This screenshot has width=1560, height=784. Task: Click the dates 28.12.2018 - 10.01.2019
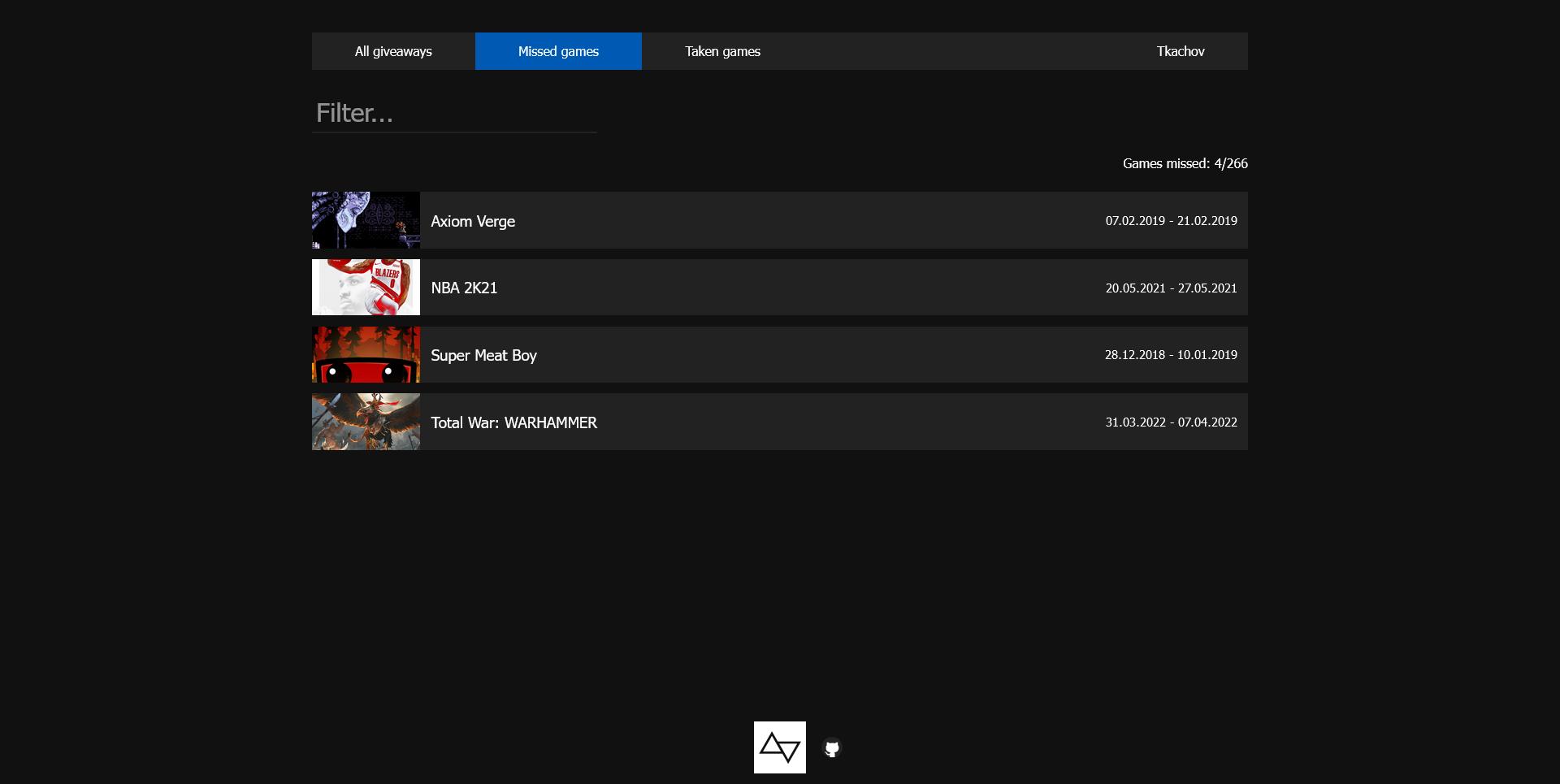point(1171,355)
